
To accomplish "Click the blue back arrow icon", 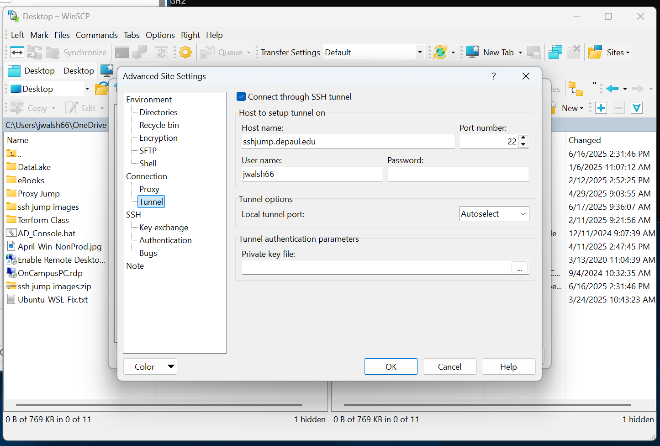I will pyautogui.click(x=612, y=89).
